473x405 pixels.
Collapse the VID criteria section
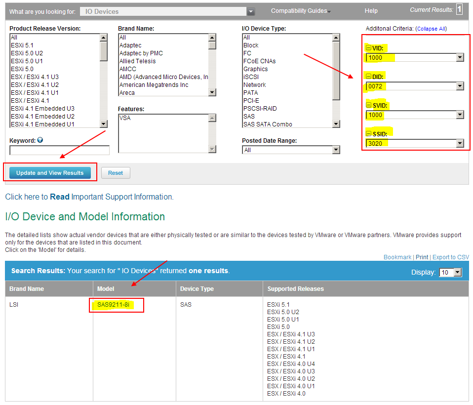(368, 48)
